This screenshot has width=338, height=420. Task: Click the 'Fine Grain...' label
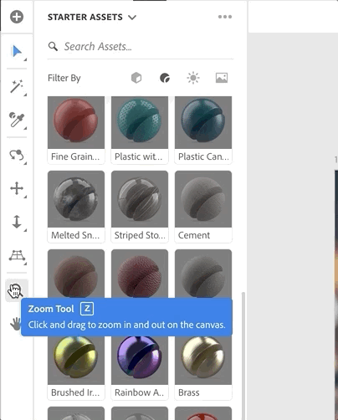click(75, 156)
